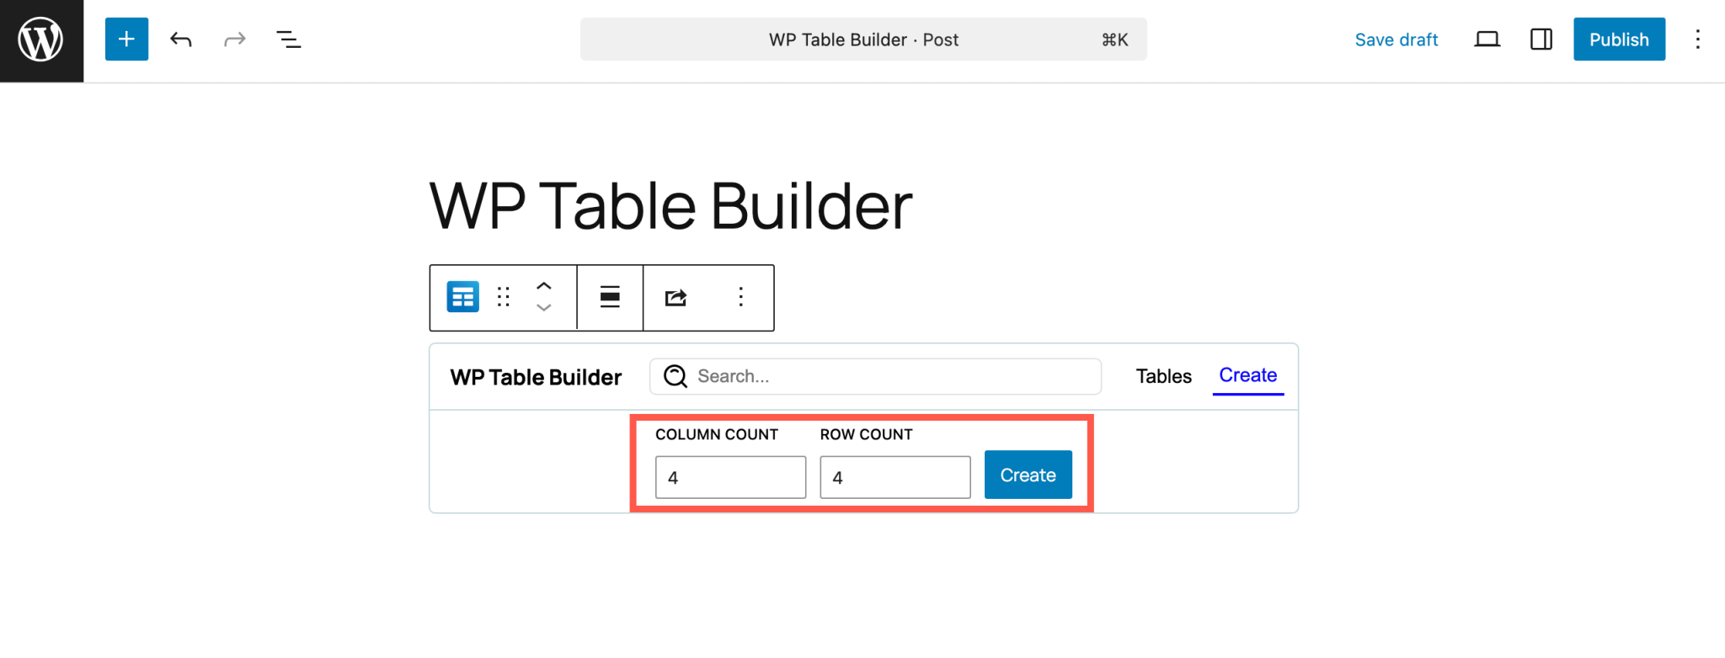The width and height of the screenshot is (1725, 658).
Task: Click Save draft
Action: [x=1396, y=40]
